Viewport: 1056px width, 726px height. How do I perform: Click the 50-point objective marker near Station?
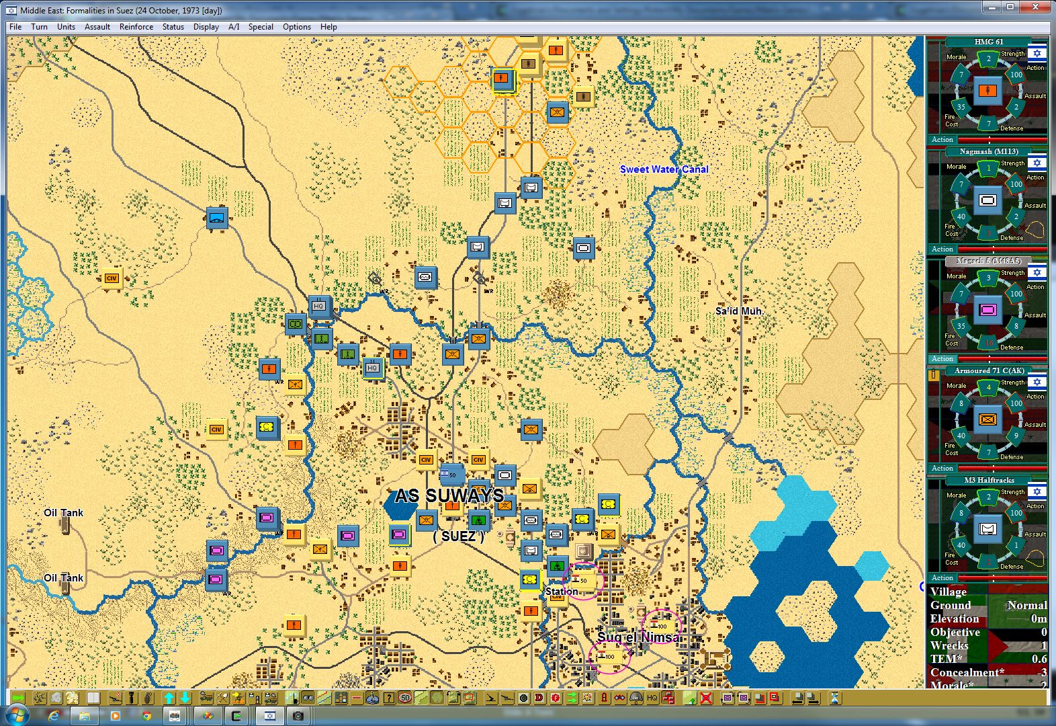[583, 581]
